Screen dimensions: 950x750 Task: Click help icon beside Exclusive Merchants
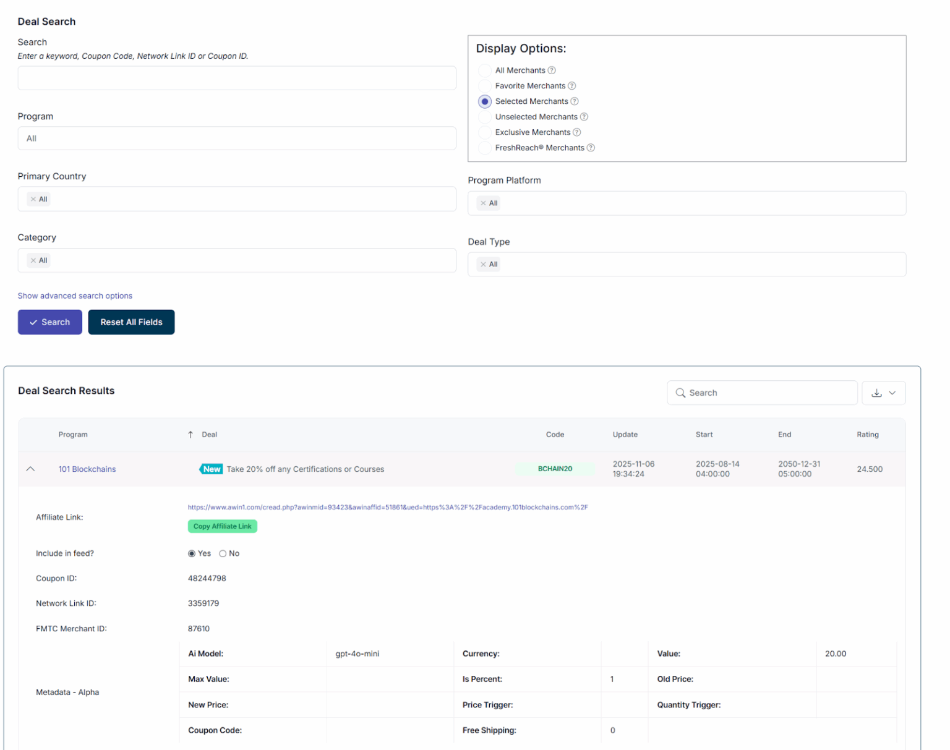click(576, 132)
